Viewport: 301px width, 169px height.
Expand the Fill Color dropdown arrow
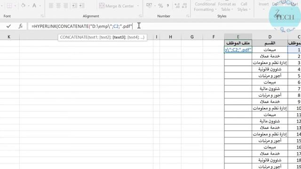pyautogui.click(x=29, y=6)
